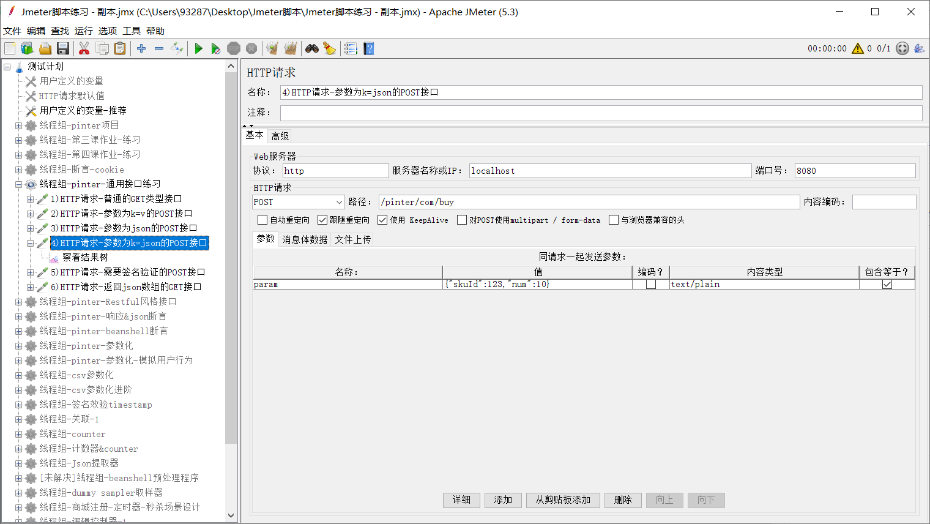Image resolution: width=930 pixels, height=524 pixels.
Task: Check 与浏览器兼容的头 checkbox
Action: [x=614, y=220]
